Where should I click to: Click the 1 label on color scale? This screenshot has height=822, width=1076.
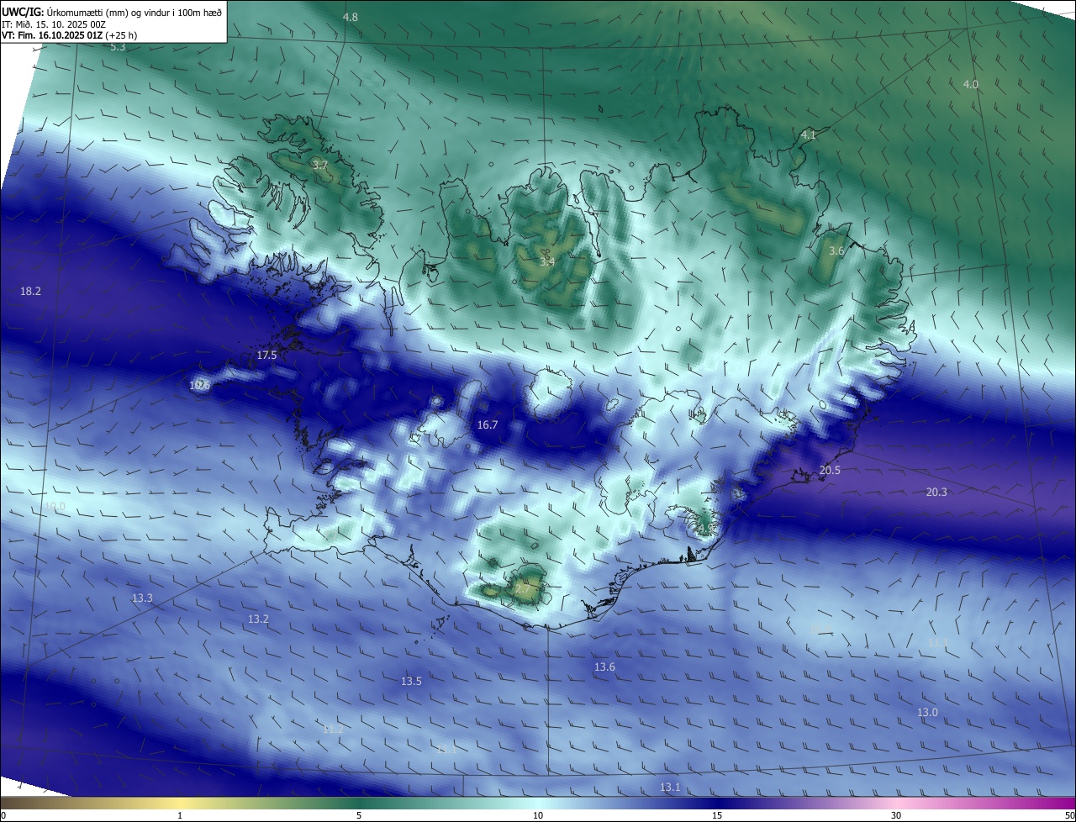click(180, 815)
